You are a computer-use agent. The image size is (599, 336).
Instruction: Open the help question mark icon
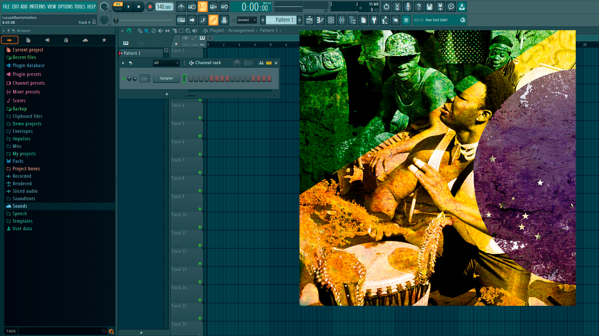pos(418,7)
